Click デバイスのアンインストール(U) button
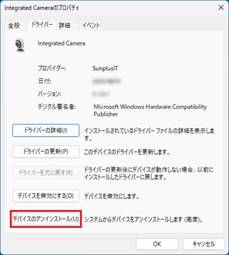Image resolution: width=229 pixels, height=255 pixels. [x=46, y=219]
